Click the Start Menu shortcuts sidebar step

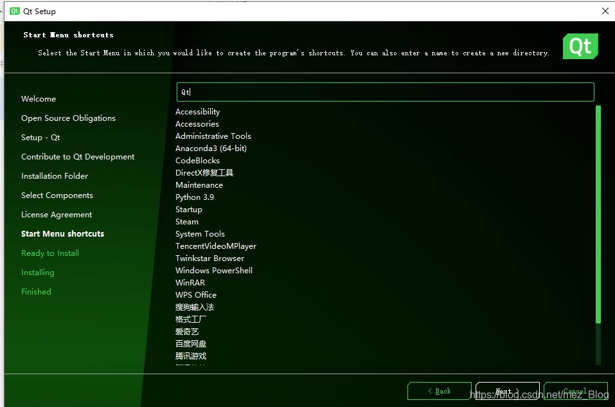(63, 234)
